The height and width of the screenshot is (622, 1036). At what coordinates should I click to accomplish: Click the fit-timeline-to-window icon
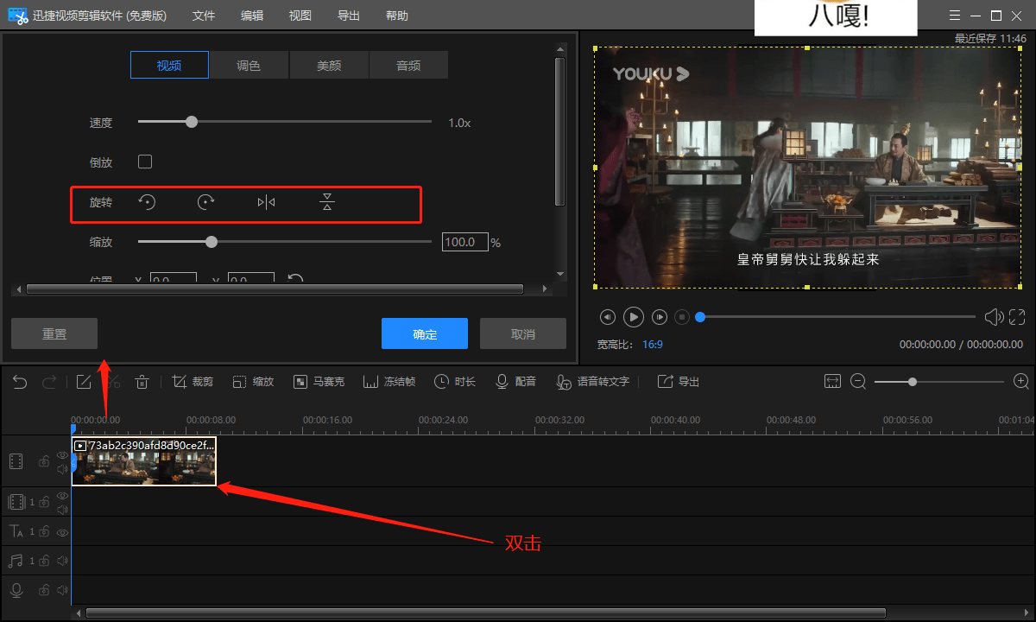point(832,382)
